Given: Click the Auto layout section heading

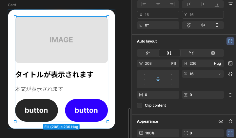Looking at the screenshot, I should pyautogui.click(x=147, y=41).
